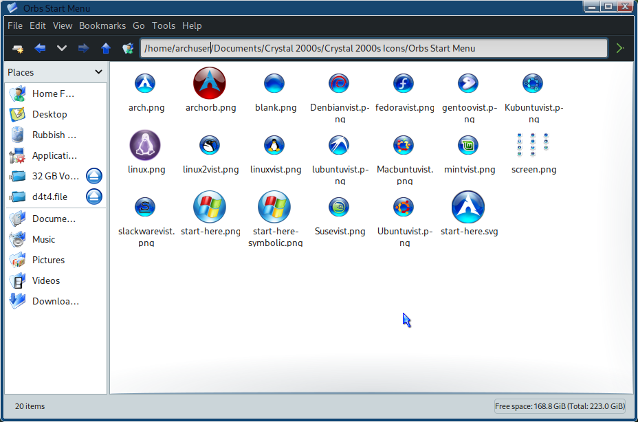Open the navigation history dropdown arrow
The height and width of the screenshot is (422, 638).
click(x=62, y=48)
